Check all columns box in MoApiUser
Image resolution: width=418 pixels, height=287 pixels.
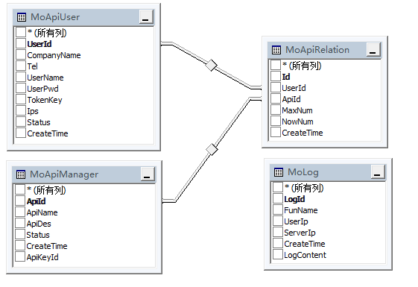tap(21, 32)
